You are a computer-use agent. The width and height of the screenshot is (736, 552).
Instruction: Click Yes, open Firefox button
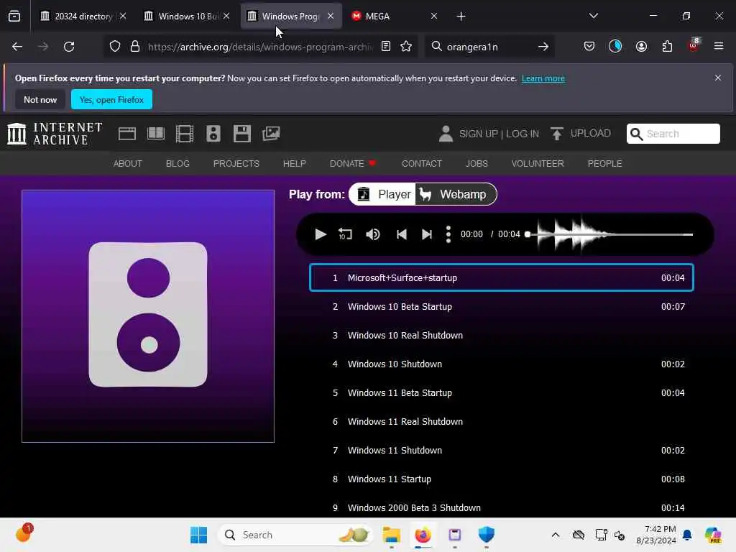pos(111,99)
